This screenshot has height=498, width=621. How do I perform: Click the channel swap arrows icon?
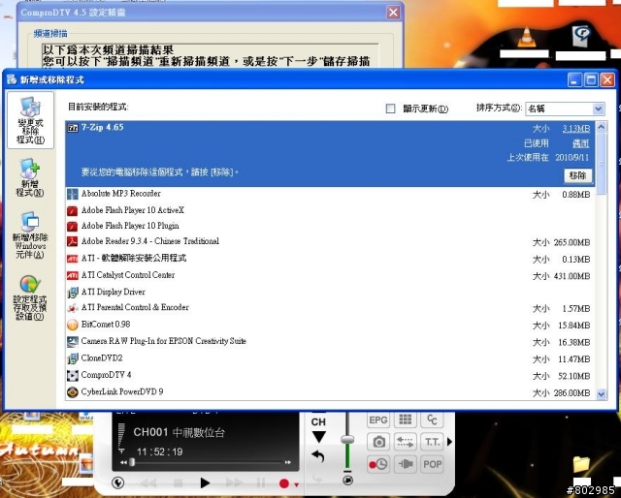tap(406, 442)
